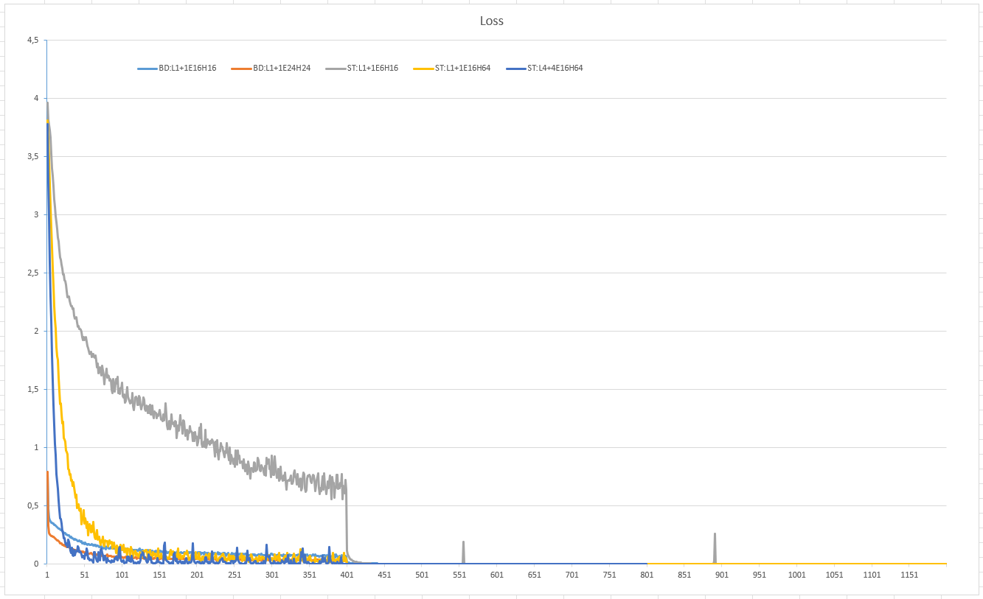Screen dimensions: 983x599
Task: Select the yellow legend line marker
Action: point(423,69)
